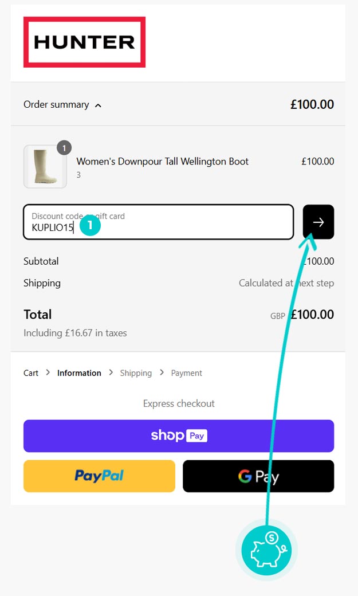Open the Wellington boot product thumbnail

coord(45,167)
